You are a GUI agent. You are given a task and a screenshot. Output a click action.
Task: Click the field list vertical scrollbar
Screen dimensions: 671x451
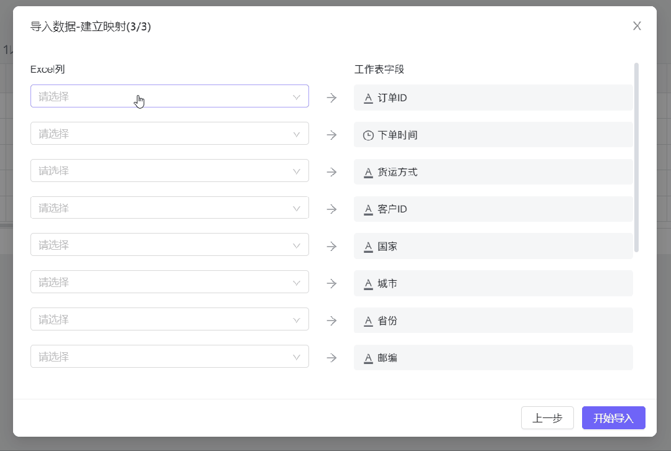coord(636,157)
